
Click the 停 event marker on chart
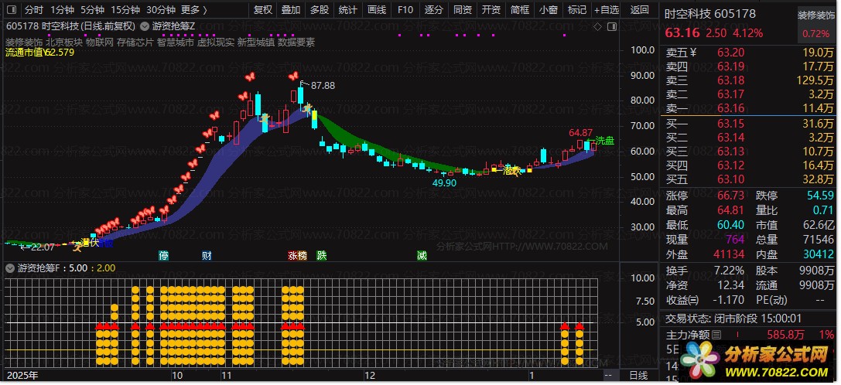[163, 256]
